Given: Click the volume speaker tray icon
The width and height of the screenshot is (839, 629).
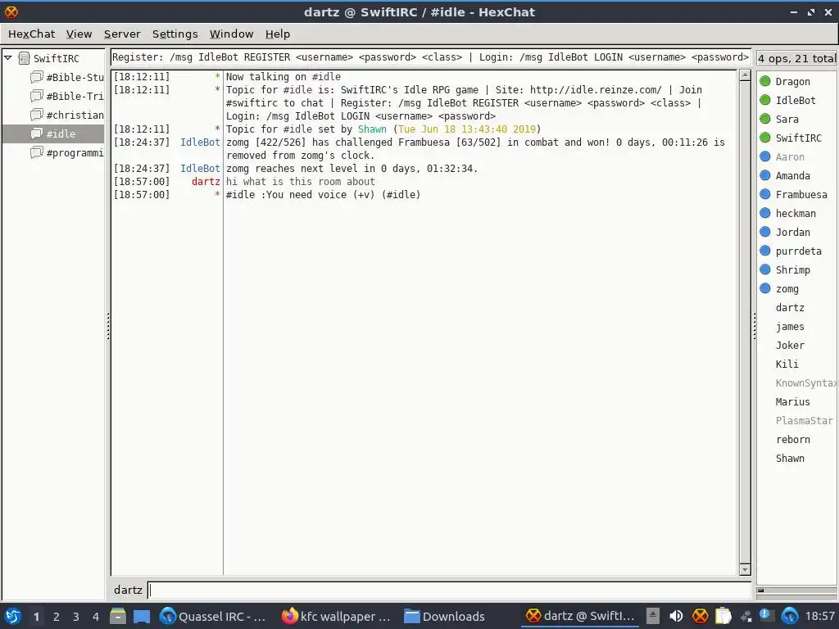Looking at the screenshot, I should (676, 616).
